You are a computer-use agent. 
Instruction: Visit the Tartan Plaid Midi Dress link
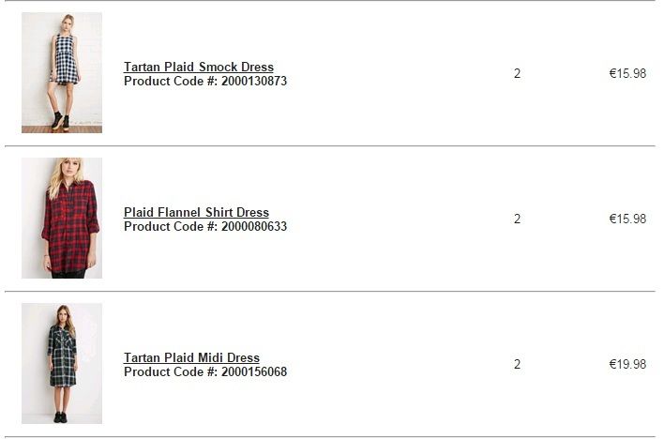coord(191,357)
